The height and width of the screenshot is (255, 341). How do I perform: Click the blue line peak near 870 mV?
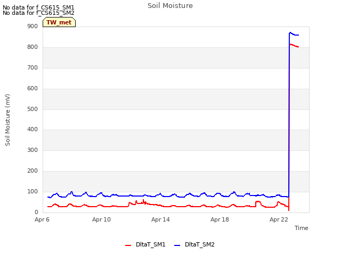click(290, 33)
